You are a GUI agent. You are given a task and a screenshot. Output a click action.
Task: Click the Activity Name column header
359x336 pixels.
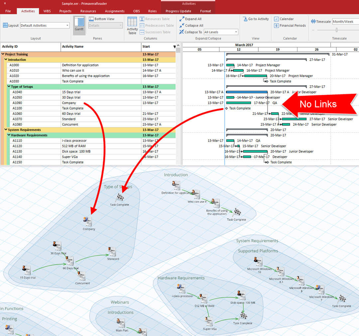pyautogui.click(x=100, y=47)
